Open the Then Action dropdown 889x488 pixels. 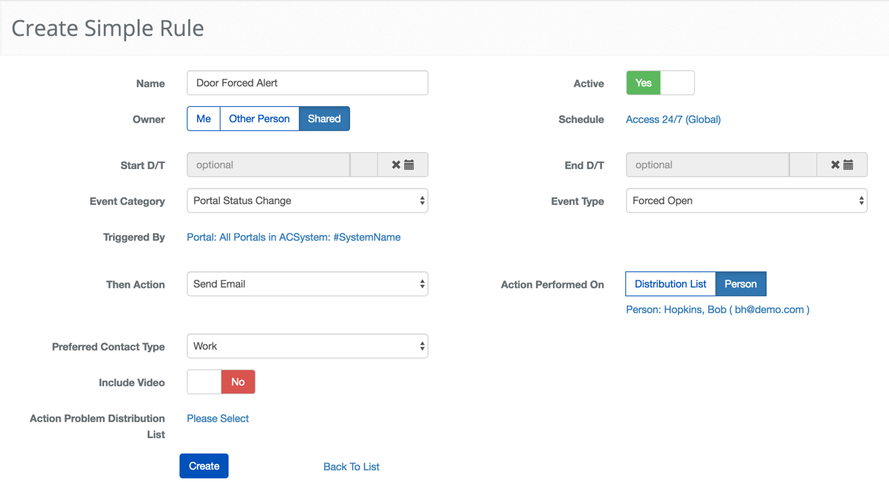coord(307,285)
